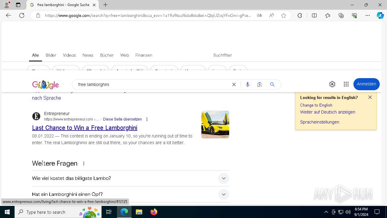This screenshot has width=387, height=218.
Task: Add page to favorites star
Action: point(284,15)
